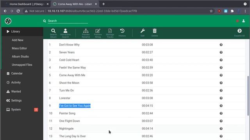Click track title Painter Song
This screenshot has width=250, height=140.
click(x=67, y=113)
